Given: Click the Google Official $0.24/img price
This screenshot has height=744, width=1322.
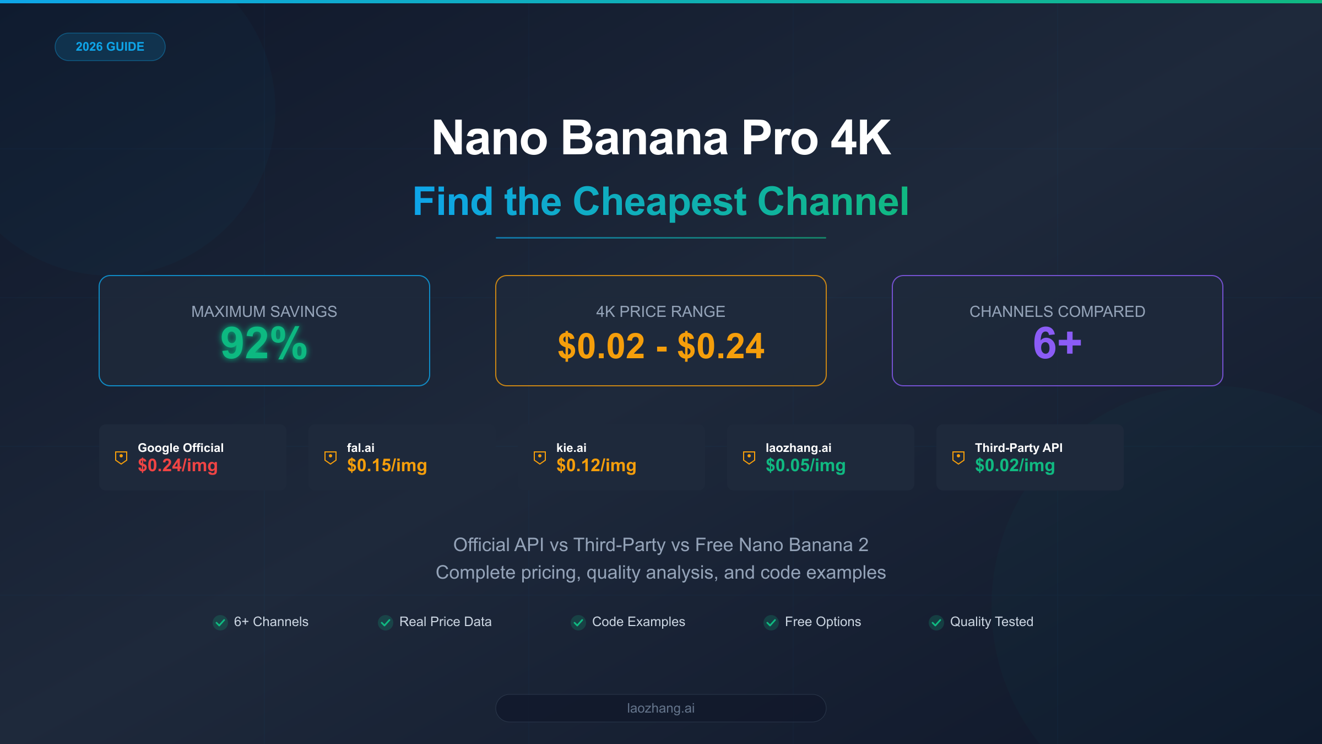Looking at the screenshot, I should (x=178, y=466).
